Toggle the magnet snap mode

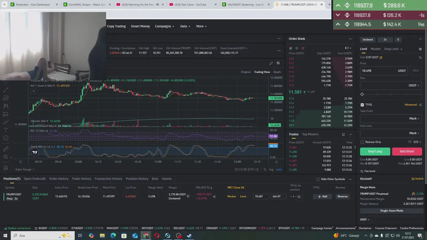pos(6,167)
